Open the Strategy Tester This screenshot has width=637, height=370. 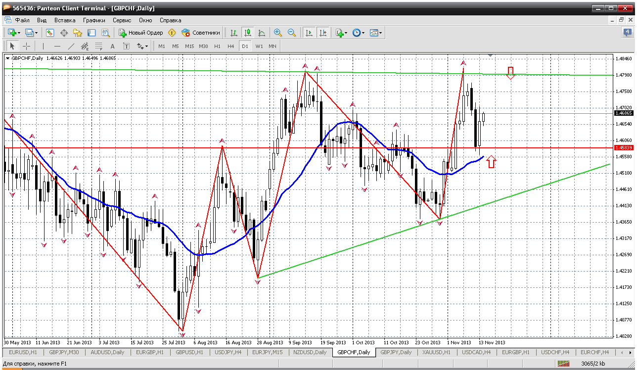tap(105, 33)
